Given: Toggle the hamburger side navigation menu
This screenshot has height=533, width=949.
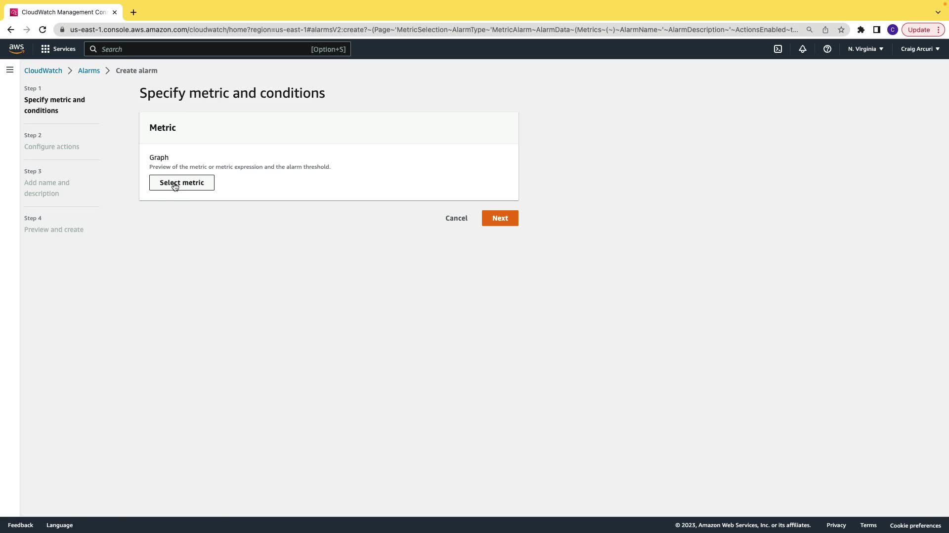Looking at the screenshot, I should 10,70.
